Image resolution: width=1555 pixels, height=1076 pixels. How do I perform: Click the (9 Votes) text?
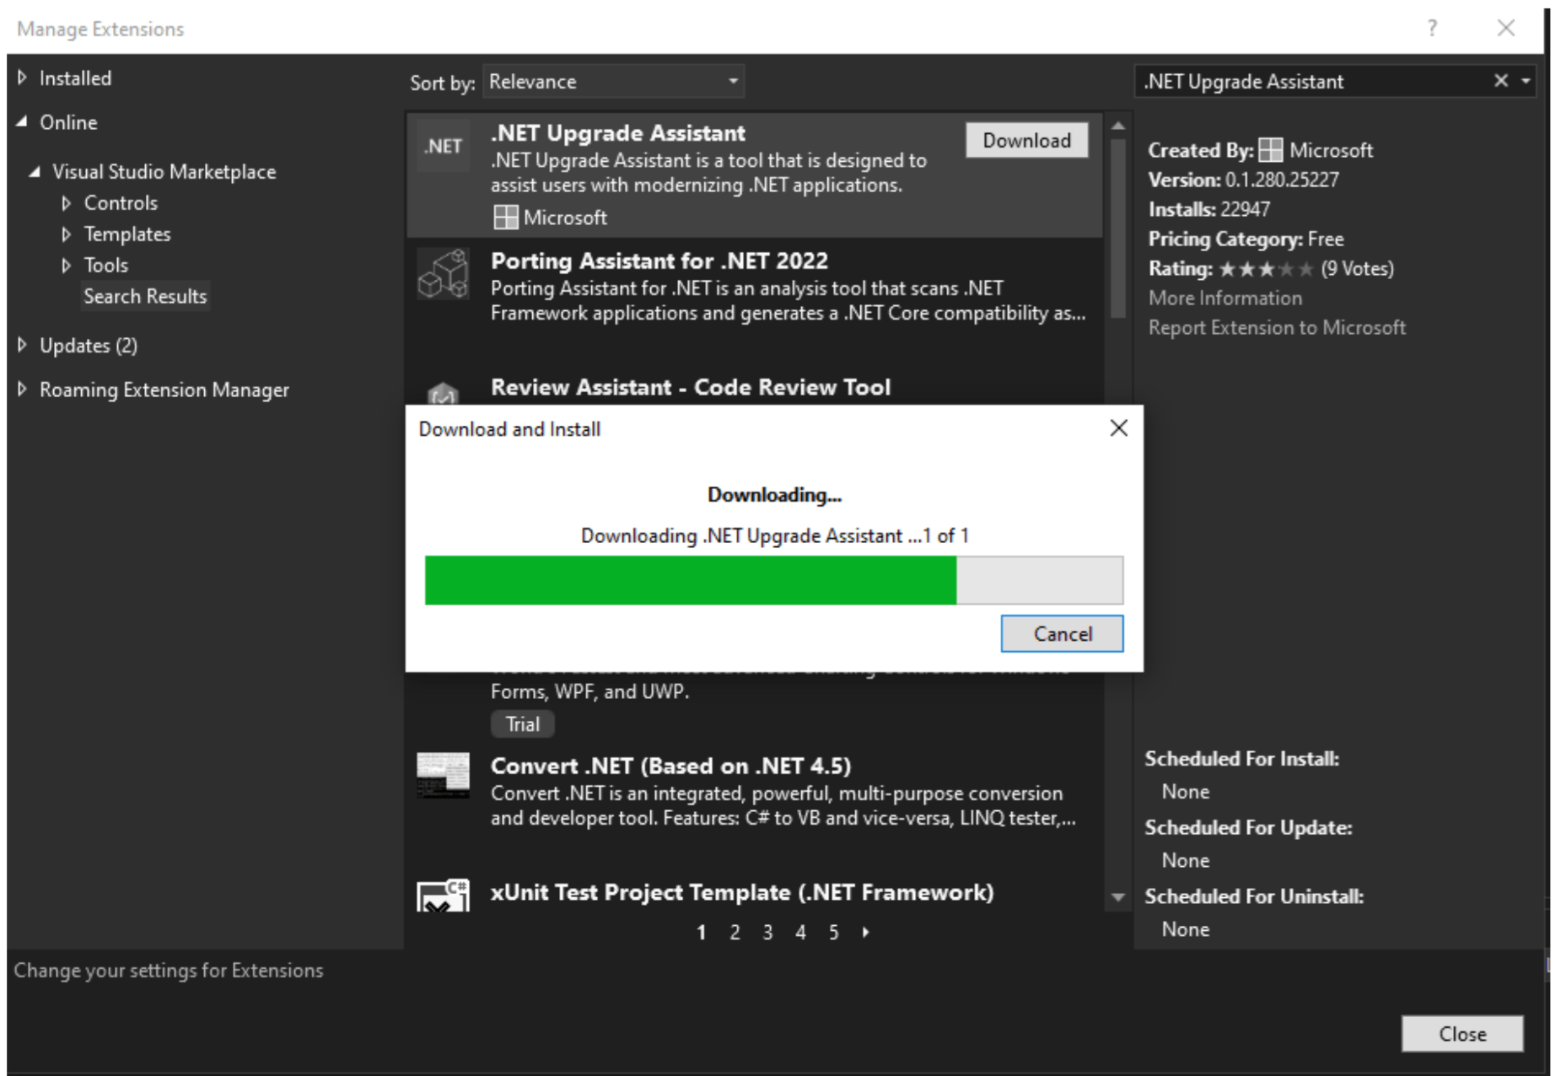(1357, 269)
